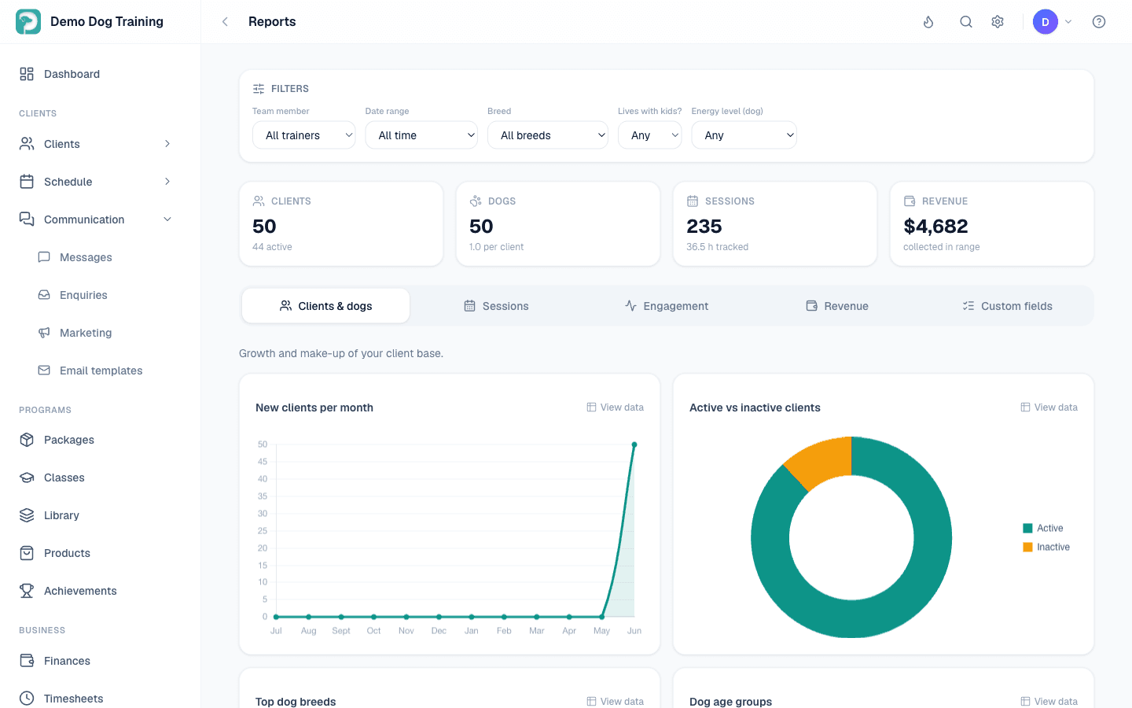
Task: View data for New clients per month
Action: [615, 407]
